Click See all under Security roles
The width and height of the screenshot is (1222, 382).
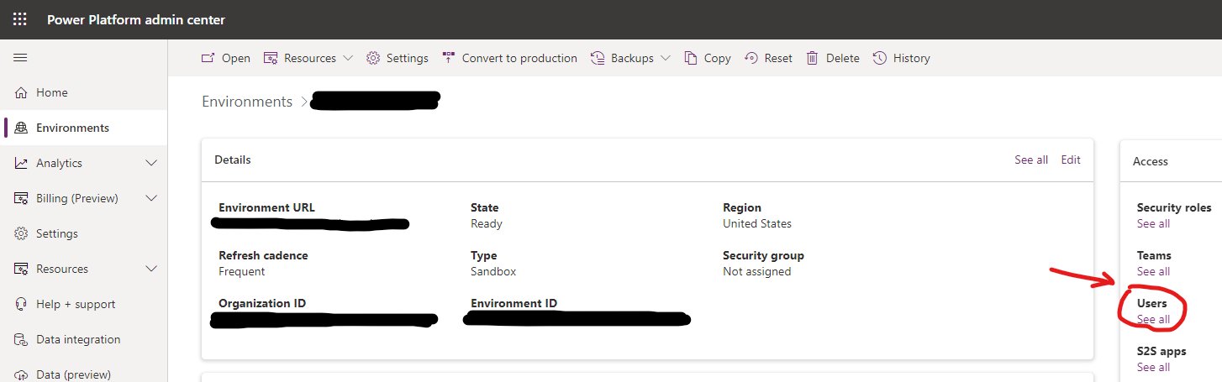(x=1153, y=223)
